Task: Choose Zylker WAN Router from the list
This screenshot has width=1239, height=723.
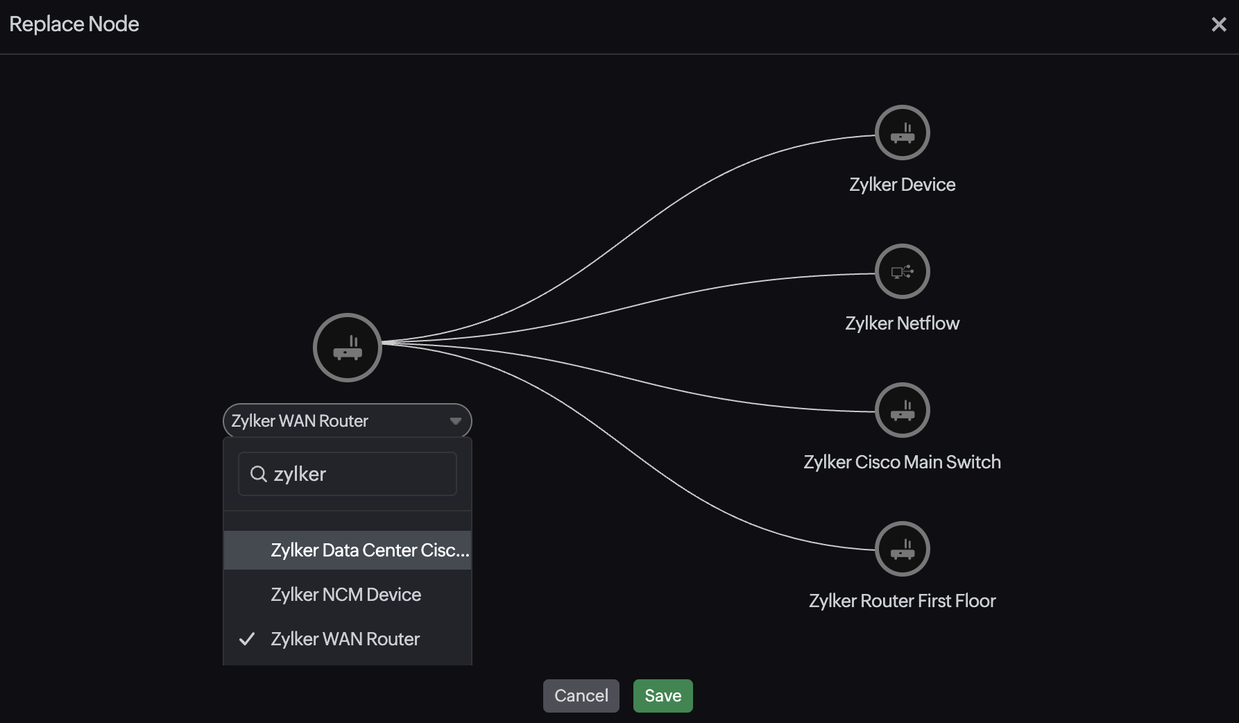Action: pos(345,639)
